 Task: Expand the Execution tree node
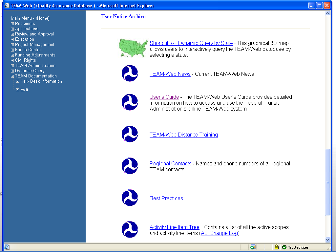(12, 39)
